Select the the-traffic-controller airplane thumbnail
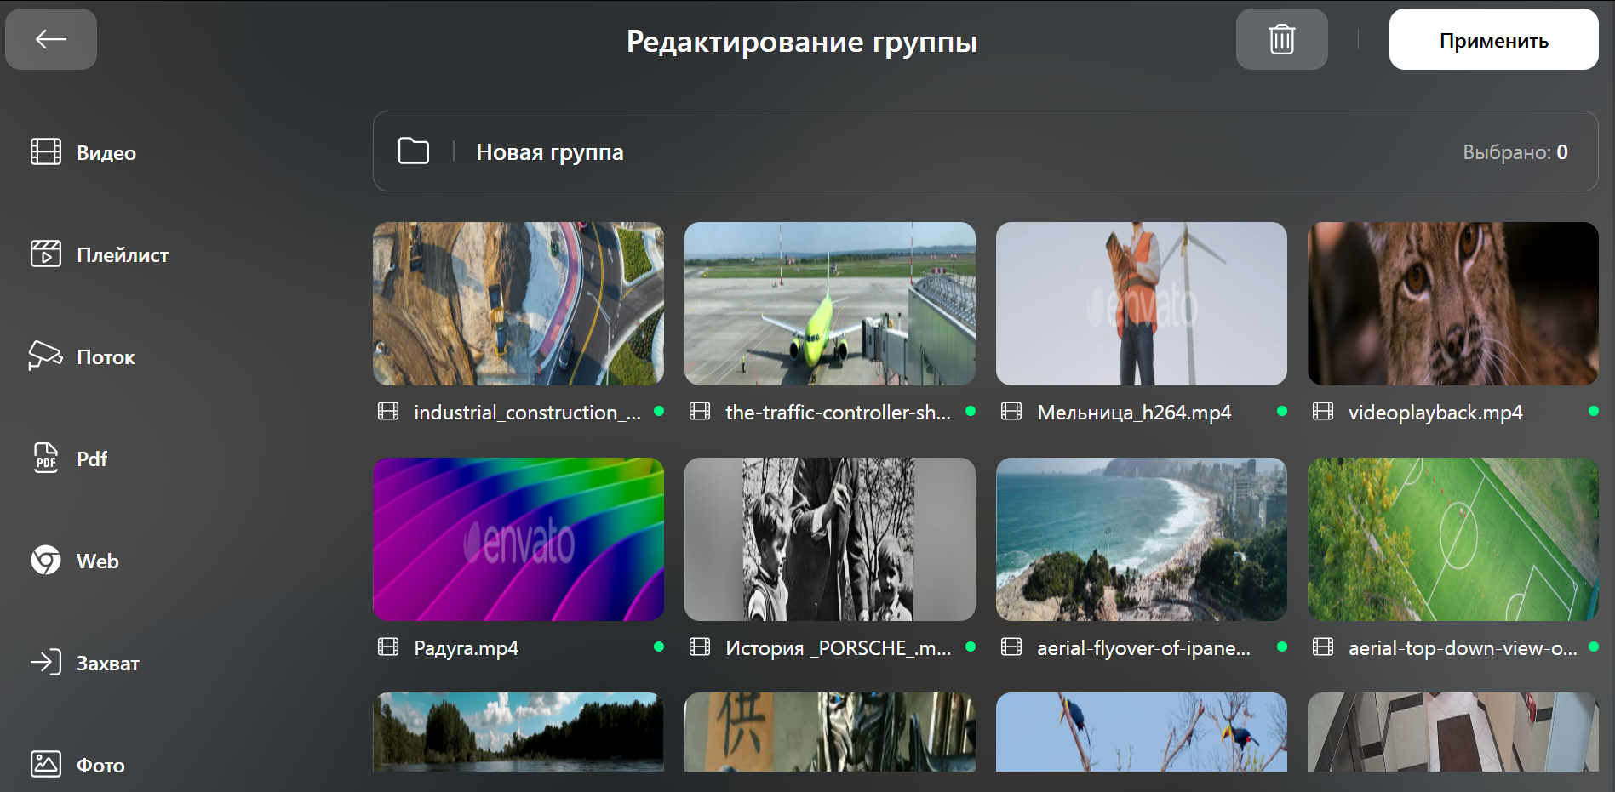The height and width of the screenshot is (792, 1615). click(830, 304)
